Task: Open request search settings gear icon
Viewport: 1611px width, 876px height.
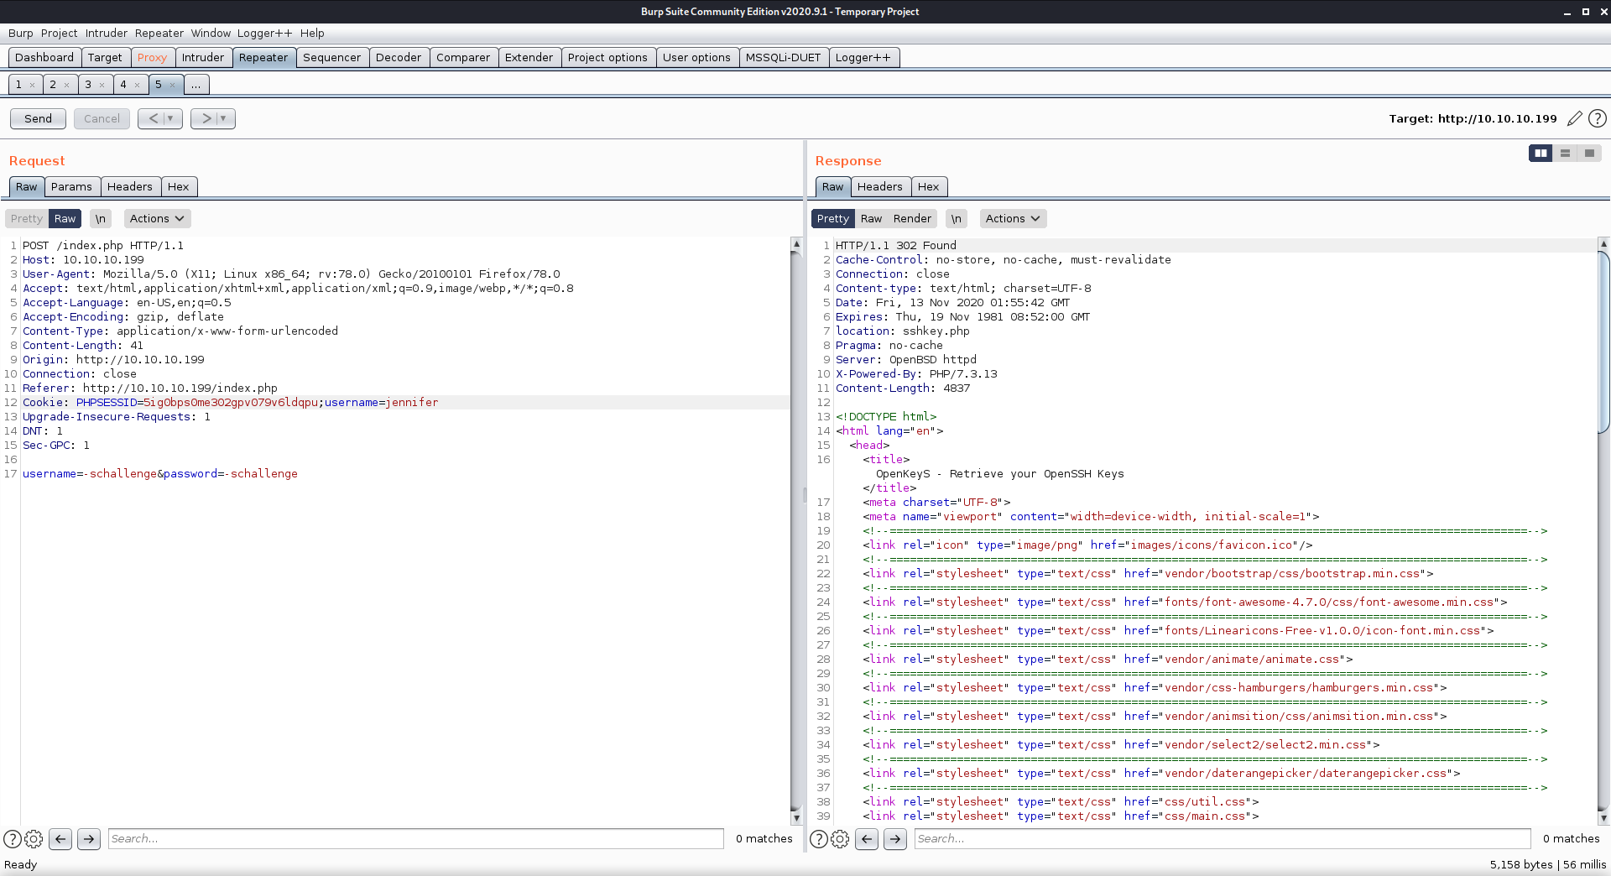Action: 34,838
